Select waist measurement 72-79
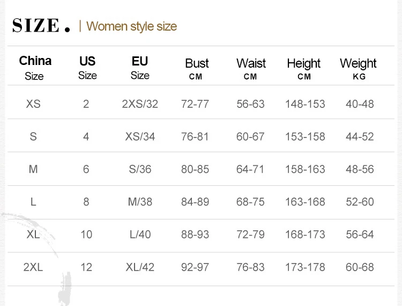Image resolution: width=402 pixels, height=306 pixels. [250, 235]
